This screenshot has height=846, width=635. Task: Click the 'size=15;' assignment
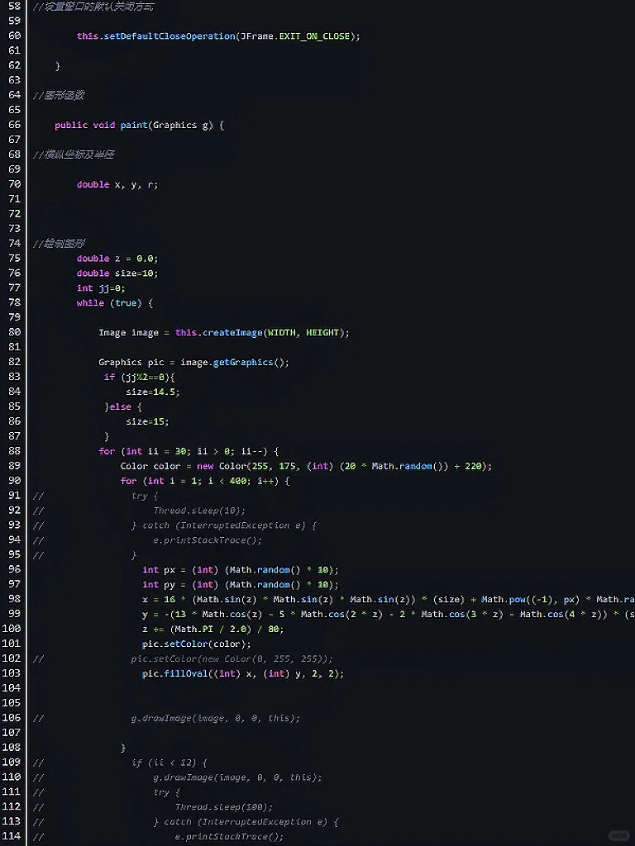(147, 422)
